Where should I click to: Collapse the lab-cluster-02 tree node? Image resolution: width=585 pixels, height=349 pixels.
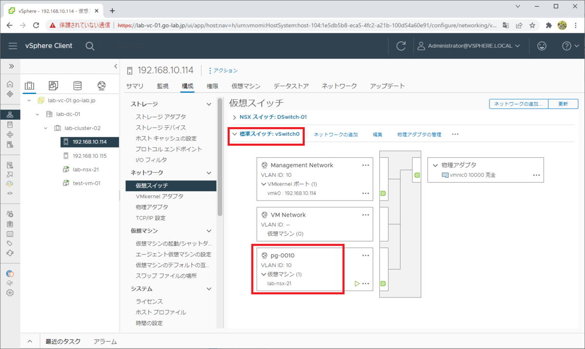click(x=46, y=128)
